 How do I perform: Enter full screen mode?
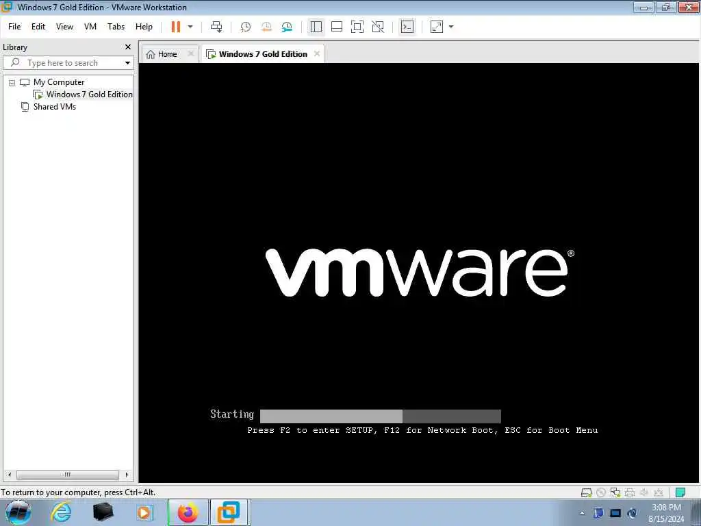click(x=357, y=27)
